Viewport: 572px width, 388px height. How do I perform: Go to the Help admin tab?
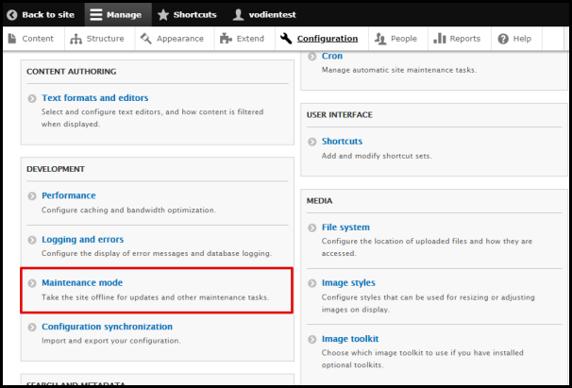[x=514, y=39]
